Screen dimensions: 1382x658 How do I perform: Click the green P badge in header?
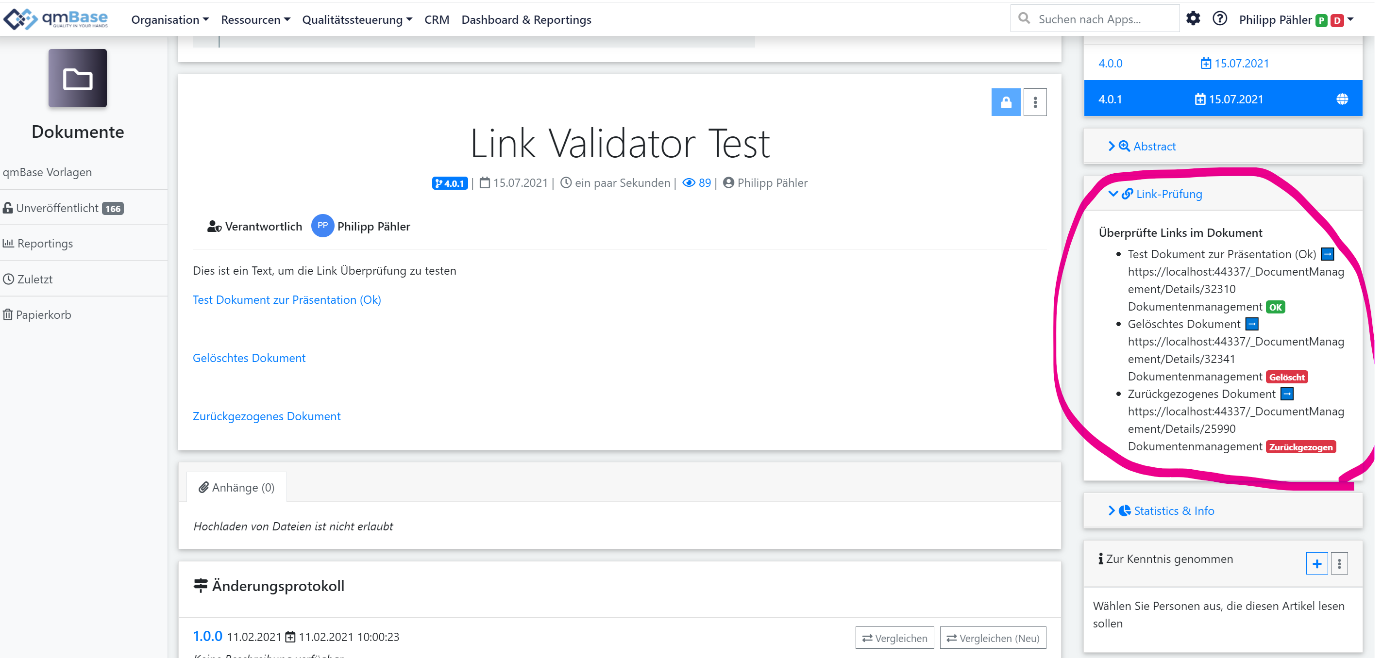pyautogui.click(x=1321, y=20)
